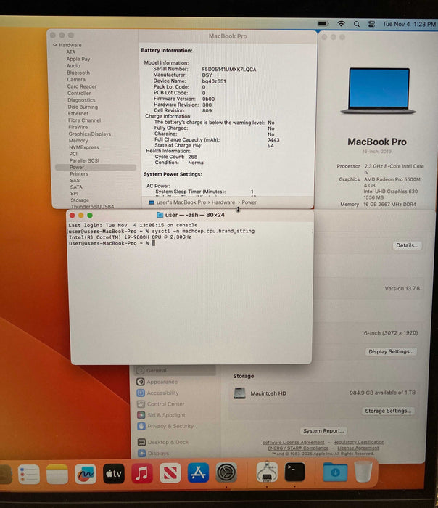Select Printers in hardware list
Viewport: 438px width, 508px height.
pos(78,173)
